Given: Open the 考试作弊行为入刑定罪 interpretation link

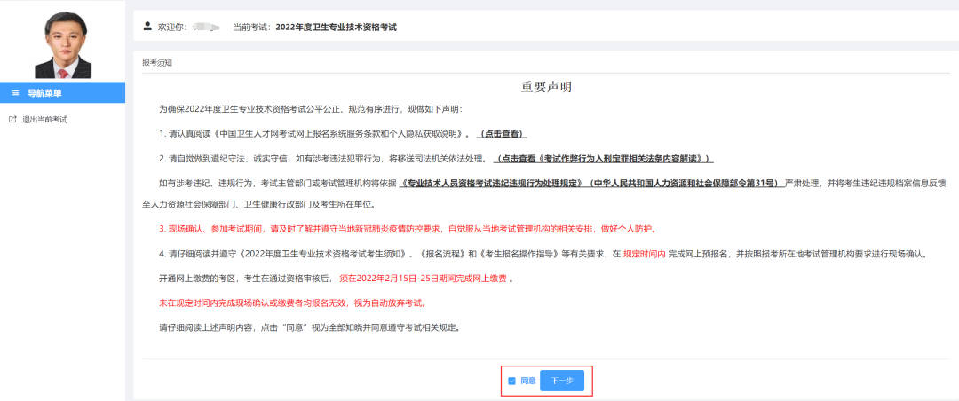Looking at the screenshot, I should [x=602, y=158].
